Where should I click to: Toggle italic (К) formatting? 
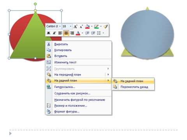click(54, 33)
